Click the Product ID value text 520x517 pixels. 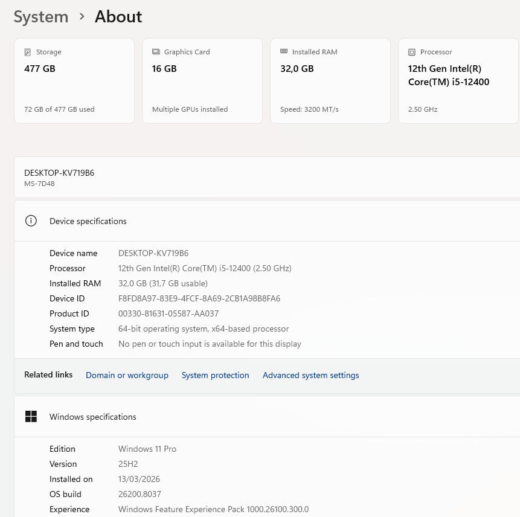tap(169, 313)
